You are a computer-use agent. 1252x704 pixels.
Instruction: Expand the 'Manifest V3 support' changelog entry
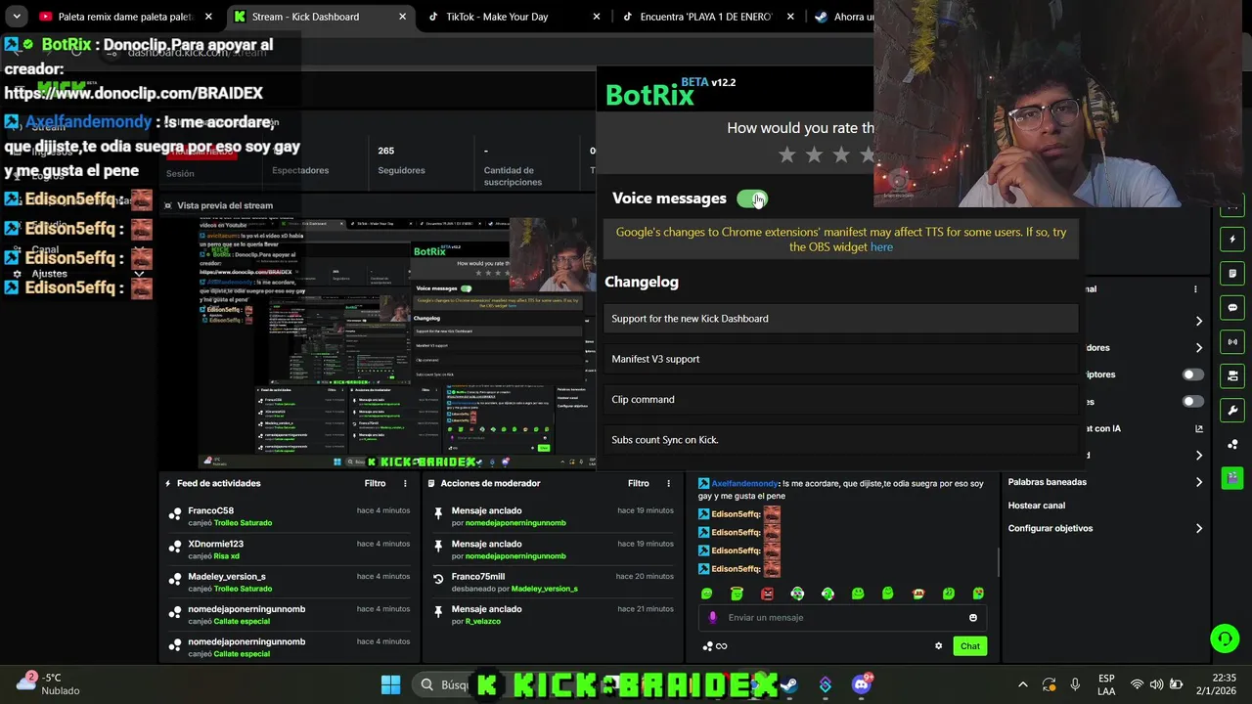[x=841, y=359]
